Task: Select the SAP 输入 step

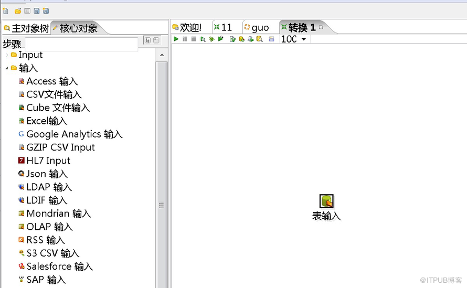Action: pyautogui.click(x=42, y=280)
